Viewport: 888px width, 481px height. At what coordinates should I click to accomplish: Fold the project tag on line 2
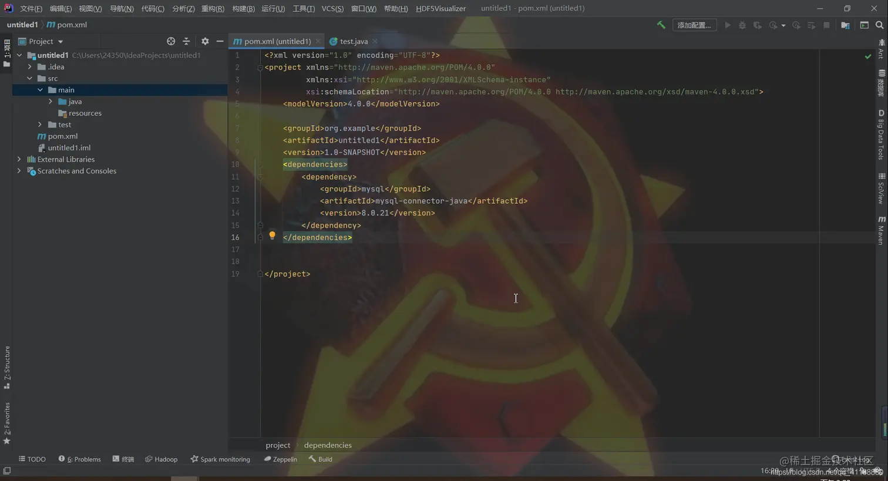click(x=260, y=68)
